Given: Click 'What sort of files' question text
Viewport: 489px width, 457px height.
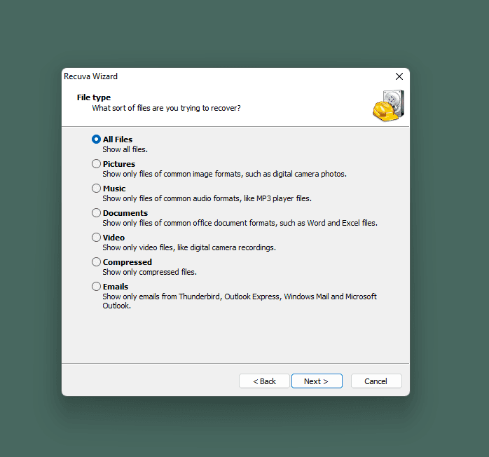Looking at the screenshot, I should pos(166,108).
